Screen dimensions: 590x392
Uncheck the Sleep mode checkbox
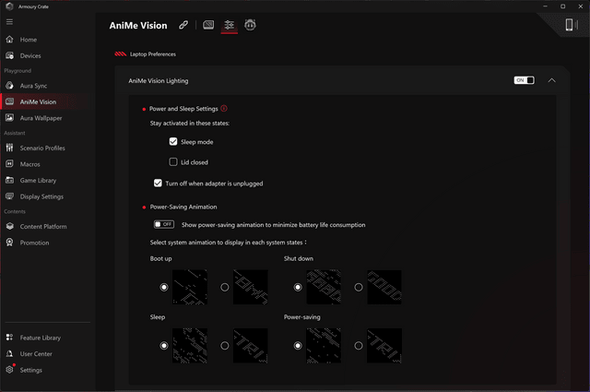point(173,142)
